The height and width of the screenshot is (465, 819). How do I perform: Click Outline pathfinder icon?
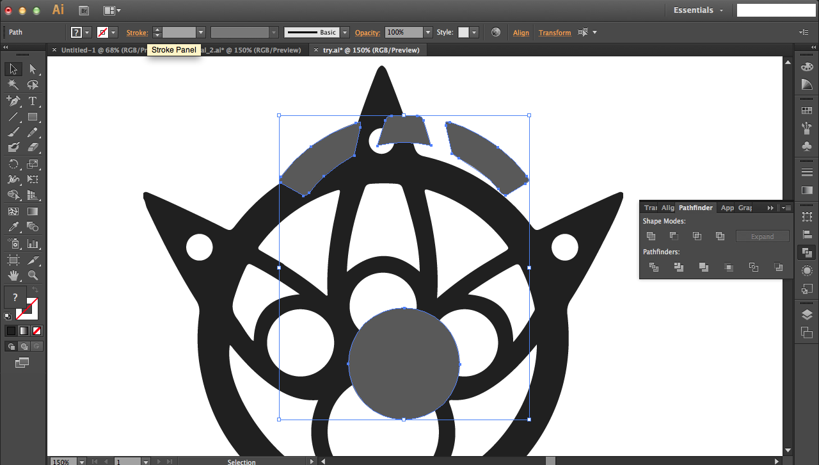[753, 267]
